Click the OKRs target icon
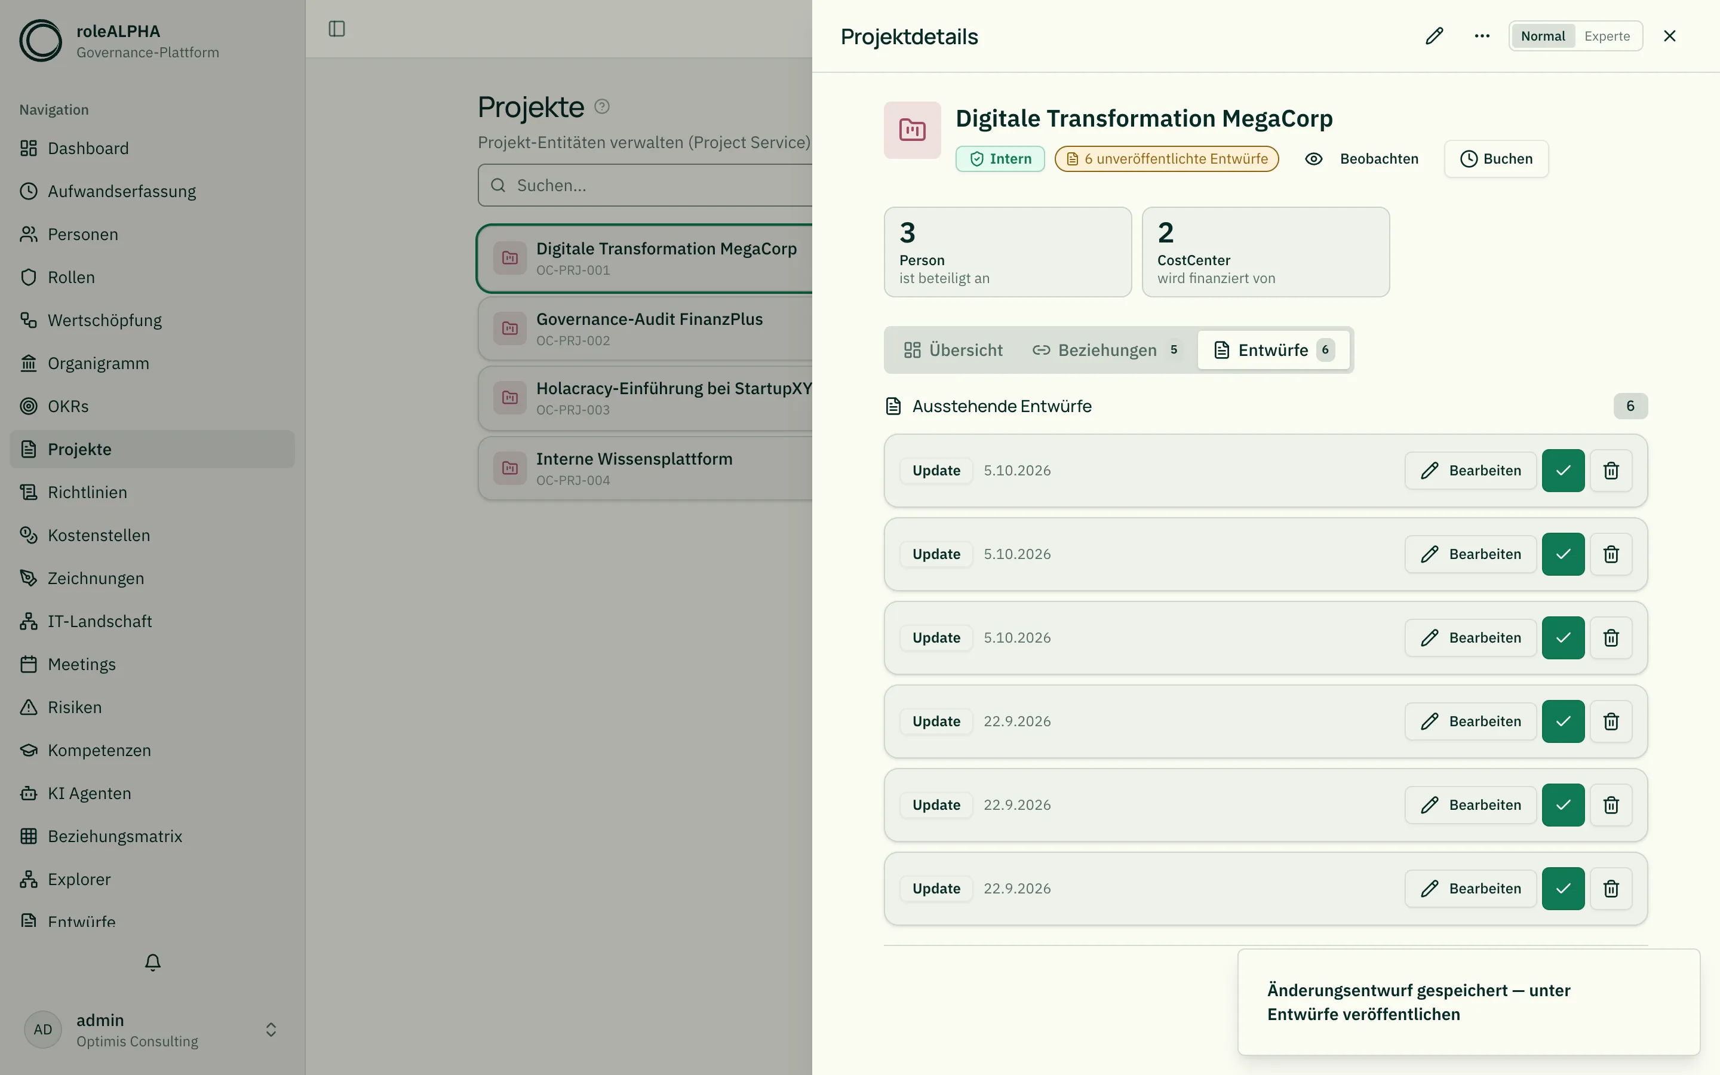This screenshot has height=1075, width=1720. 29,407
